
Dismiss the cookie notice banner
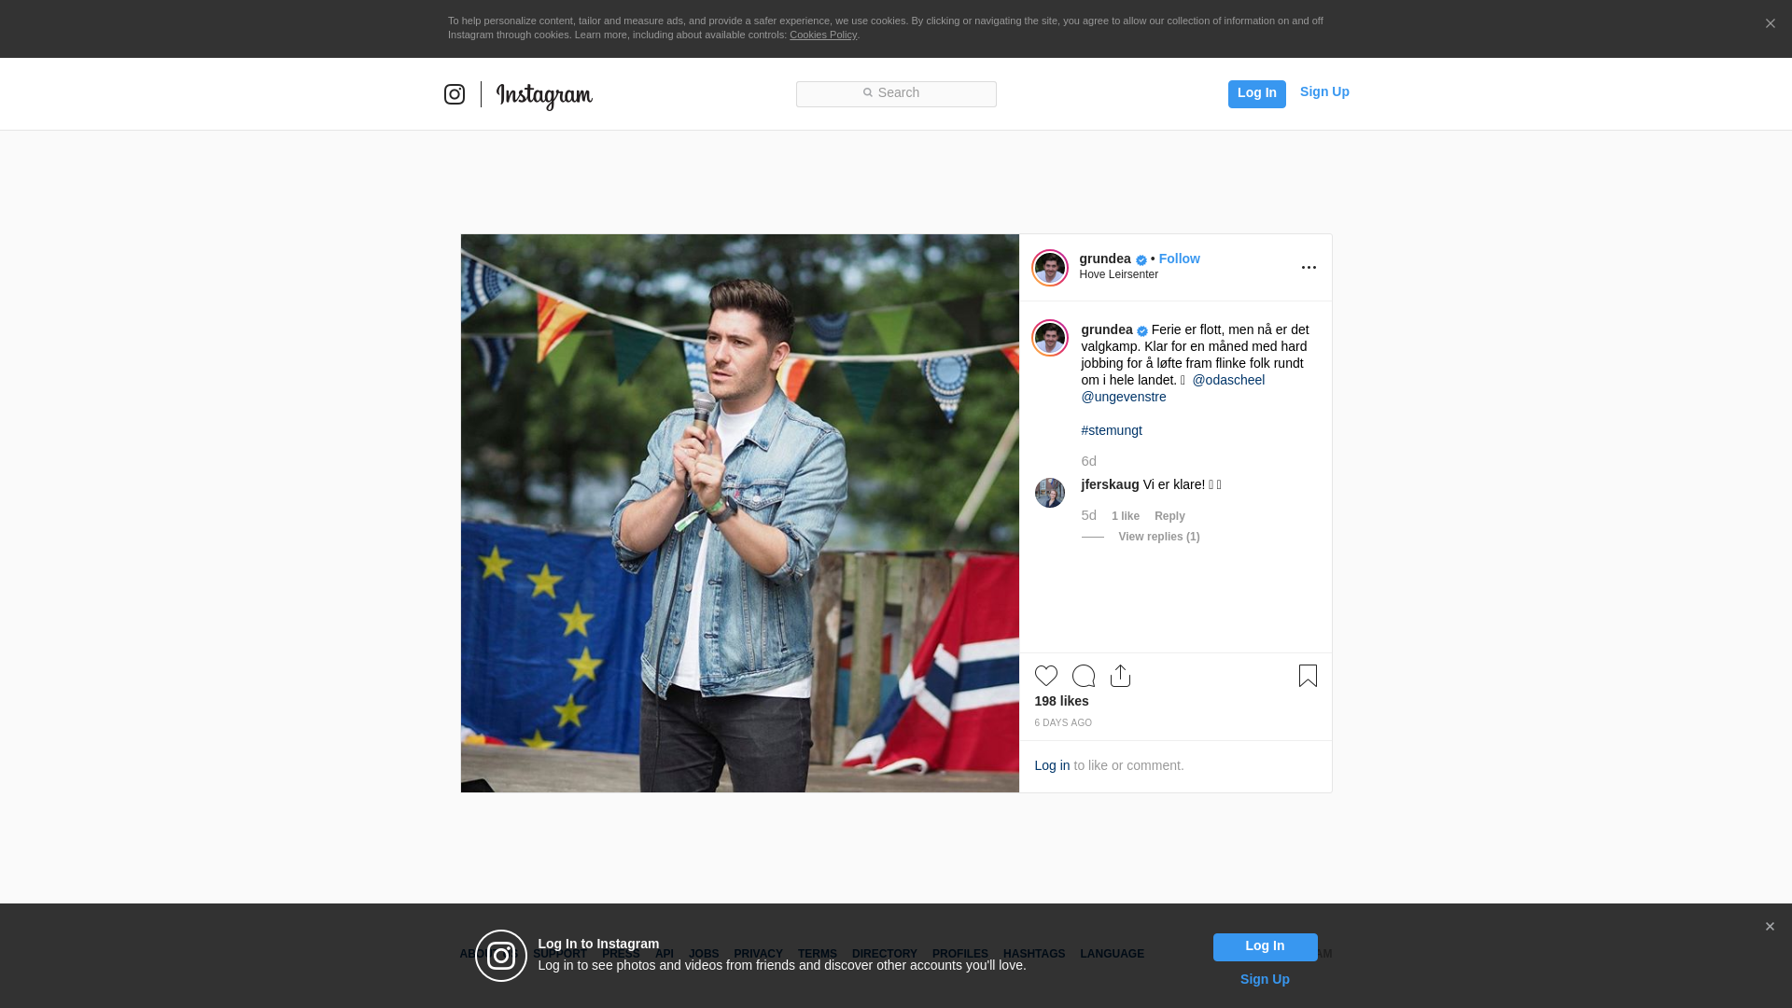(x=1770, y=24)
